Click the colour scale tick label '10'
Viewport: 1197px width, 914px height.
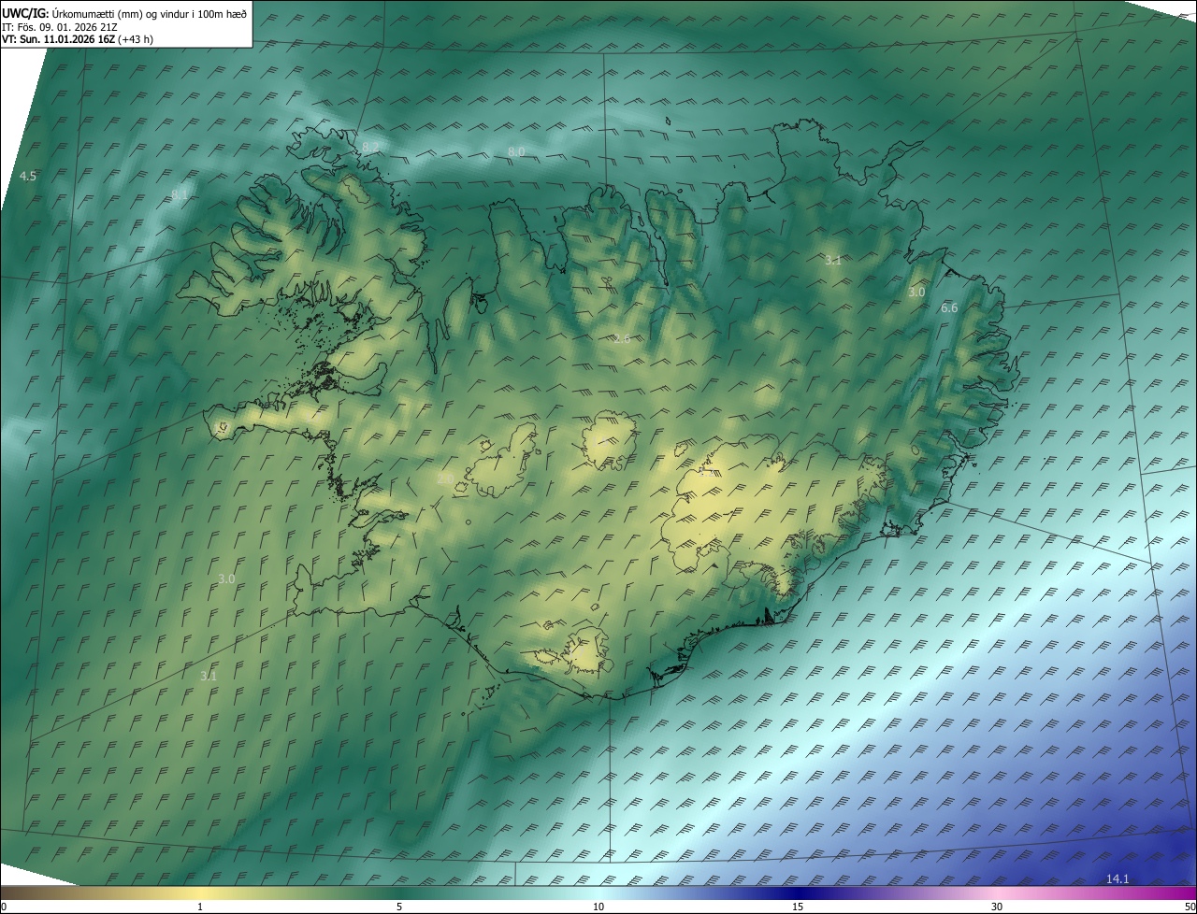tap(598, 907)
